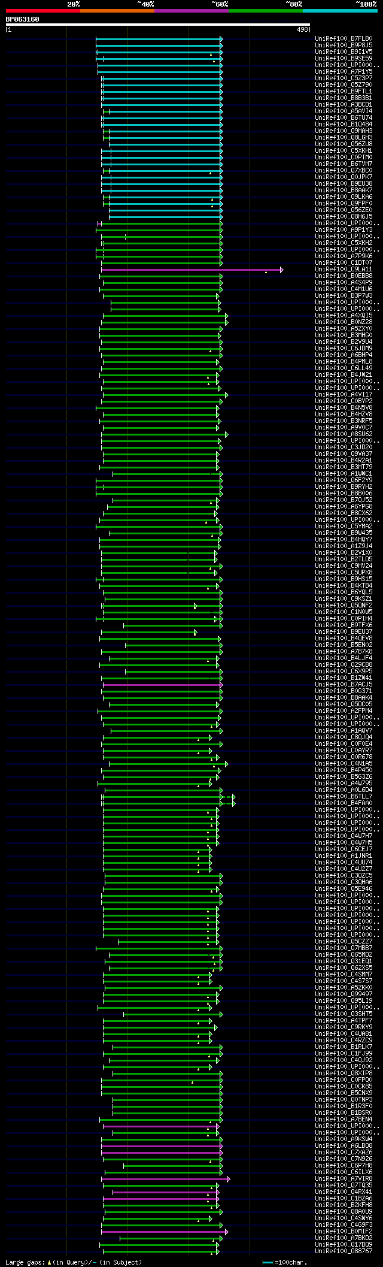Viewport: 383px width, 1267px height.
Task: Select hit label UniRef100_C3QZC5
Action: point(344,876)
